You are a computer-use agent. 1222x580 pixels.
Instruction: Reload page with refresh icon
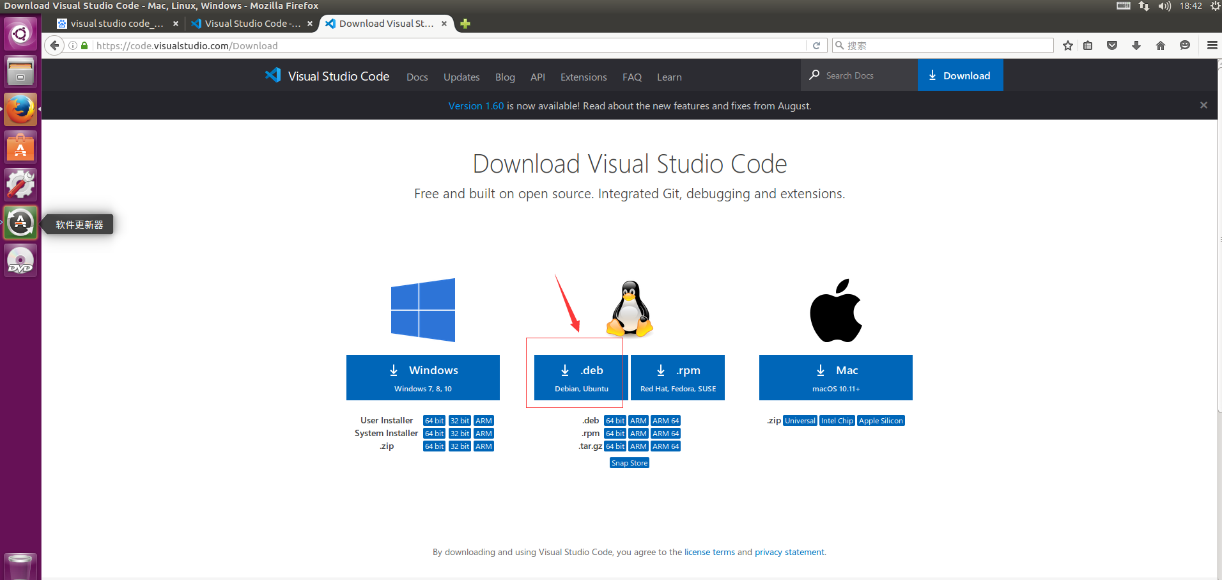(x=816, y=45)
